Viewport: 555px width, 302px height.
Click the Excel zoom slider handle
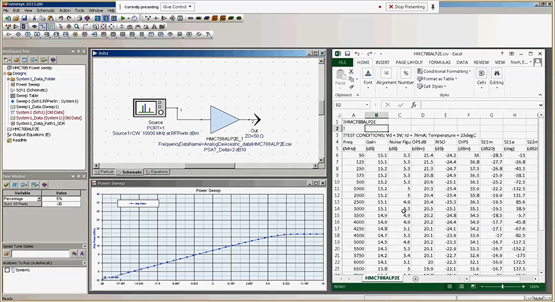pyautogui.click(x=502, y=286)
